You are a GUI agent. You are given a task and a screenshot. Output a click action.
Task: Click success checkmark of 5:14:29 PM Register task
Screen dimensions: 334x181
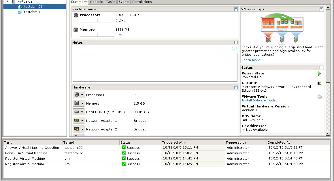pyautogui.click(x=124, y=164)
